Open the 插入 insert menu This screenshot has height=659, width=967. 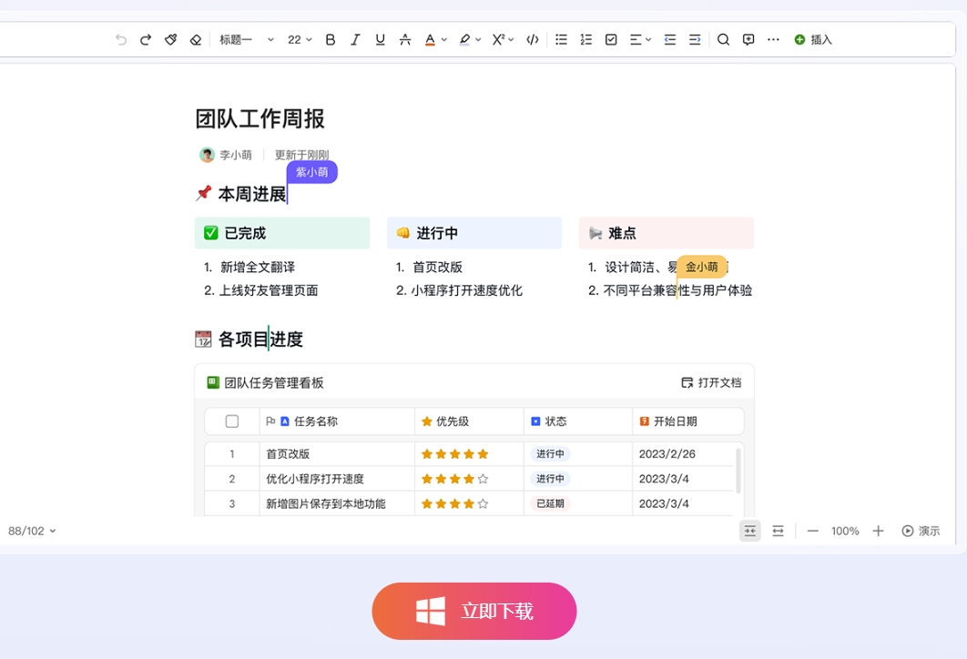[813, 39]
